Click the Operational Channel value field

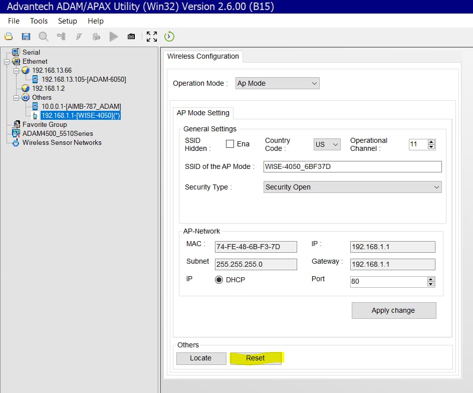point(418,144)
